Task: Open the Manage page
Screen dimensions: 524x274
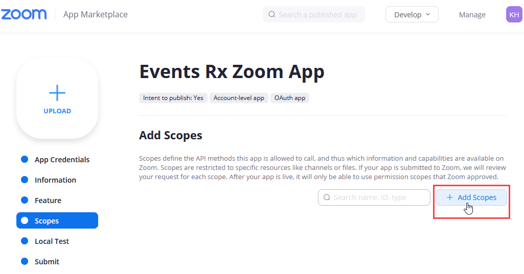Action: (472, 15)
